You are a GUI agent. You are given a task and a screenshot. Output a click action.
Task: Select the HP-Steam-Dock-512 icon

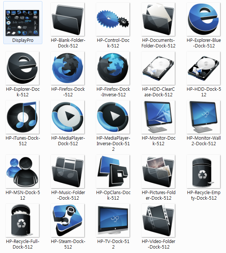[x=68, y=220]
